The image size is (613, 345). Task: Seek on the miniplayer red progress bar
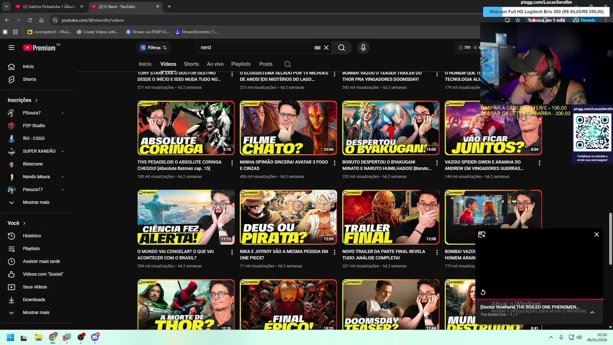click(539, 299)
